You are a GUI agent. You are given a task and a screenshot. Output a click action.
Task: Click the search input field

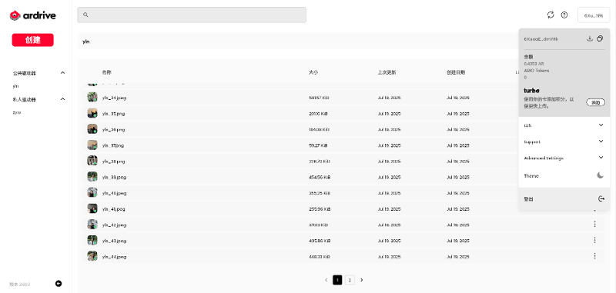coord(192,15)
